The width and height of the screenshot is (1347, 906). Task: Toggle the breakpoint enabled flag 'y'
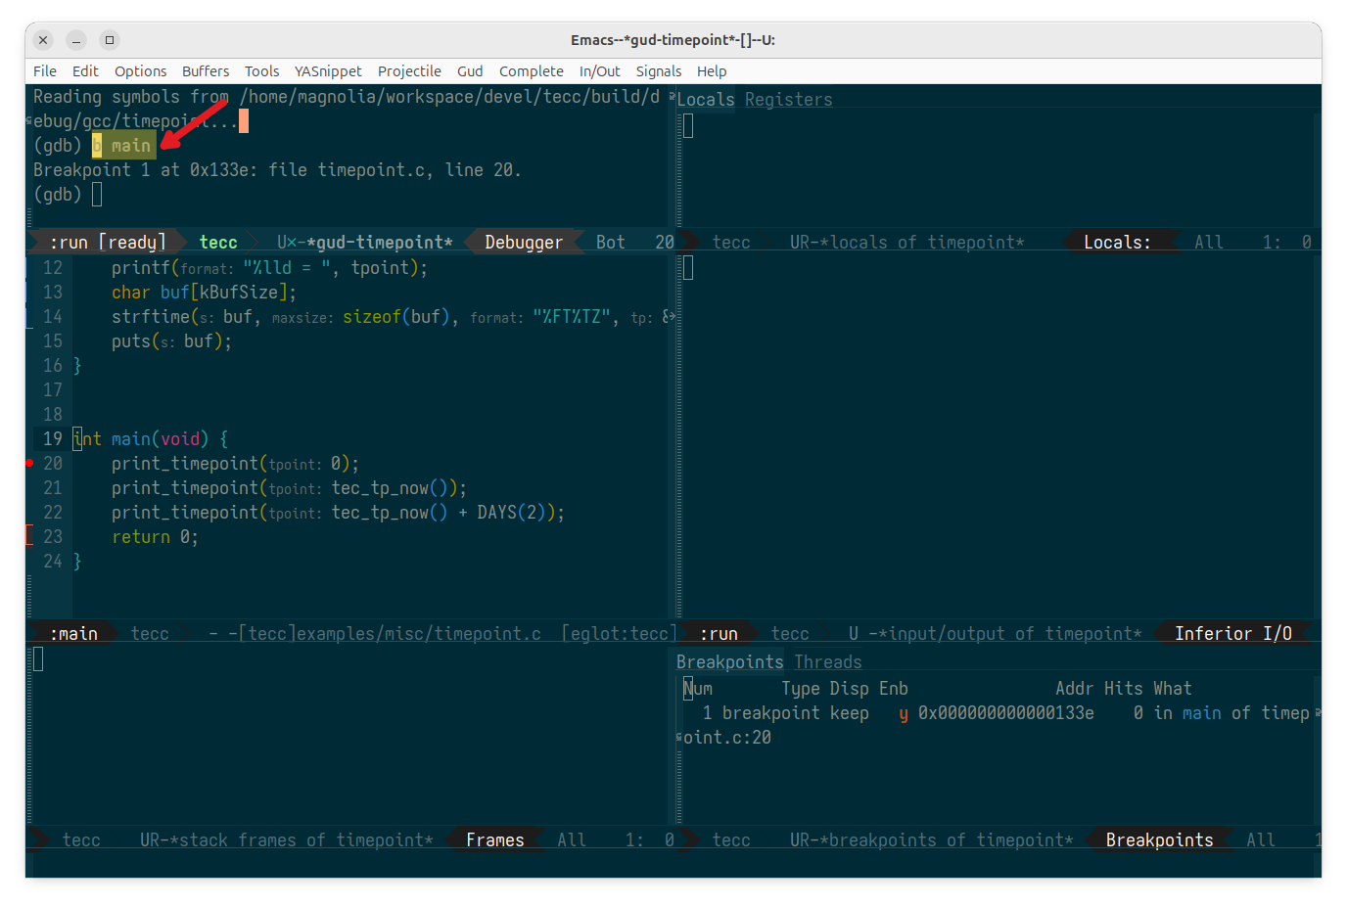pos(903,713)
